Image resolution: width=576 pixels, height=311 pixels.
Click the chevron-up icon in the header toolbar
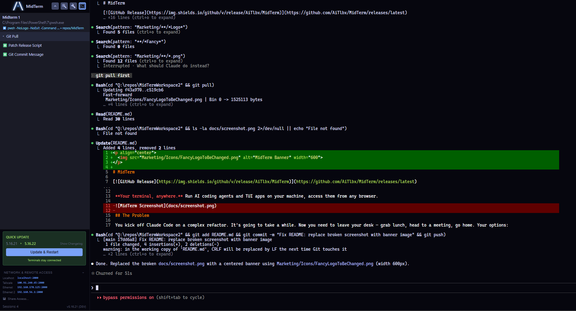[x=55, y=6]
